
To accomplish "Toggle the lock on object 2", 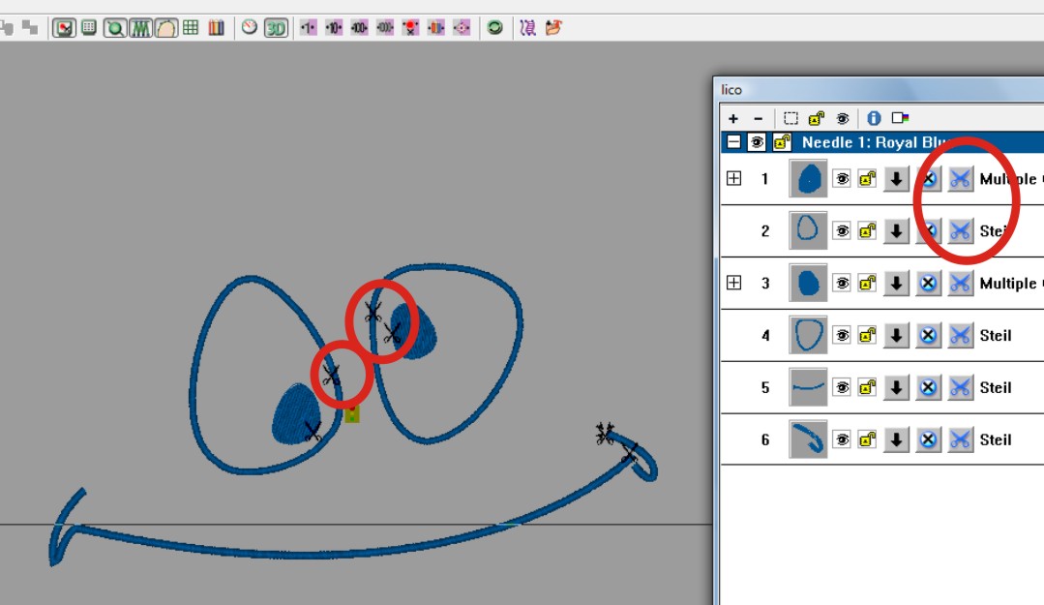I will pos(867,231).
